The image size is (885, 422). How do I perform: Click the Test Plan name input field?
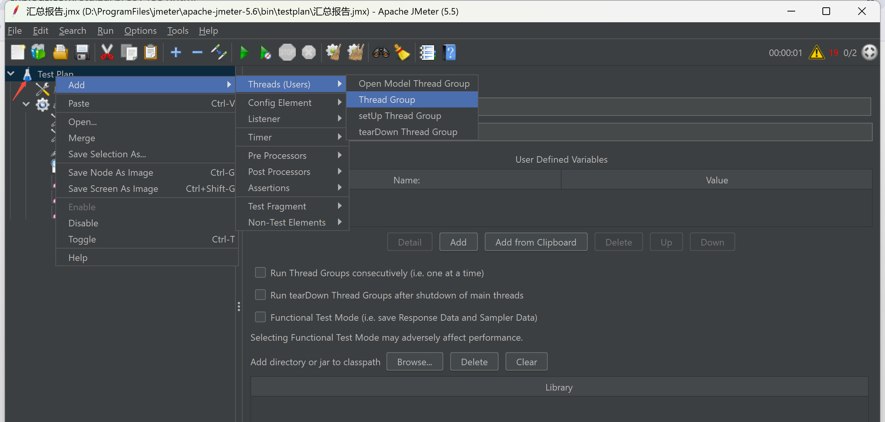tap(674, 106)
